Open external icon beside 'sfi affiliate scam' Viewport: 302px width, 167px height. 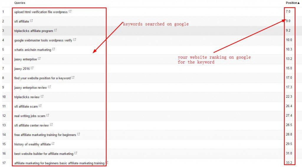tap(40, 106)
